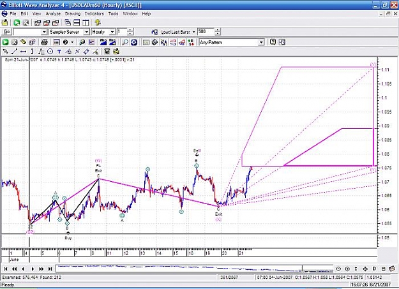The width and height of the screenshot is (399, 289).
Task: Open the File menu
Action: [13, 14]
